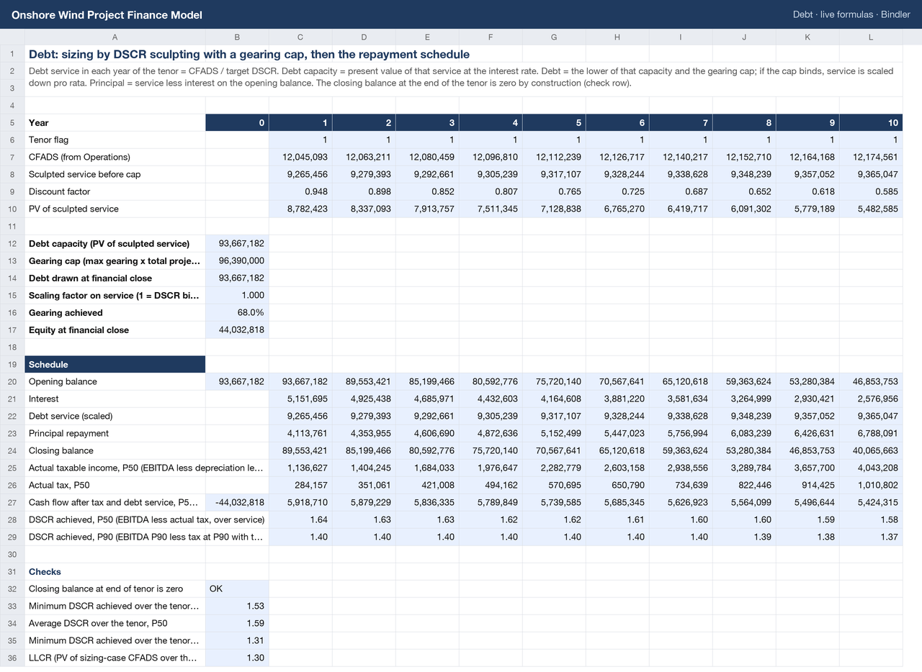This screenshot has width=922, height=672.
Task: Select interest value 2,576,956
Action: 870,399
